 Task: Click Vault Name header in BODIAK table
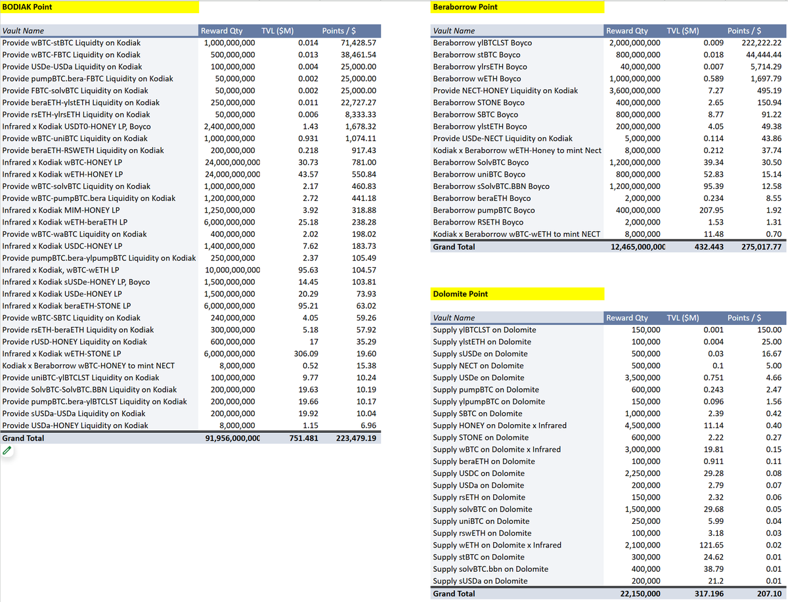coord(23,31)
